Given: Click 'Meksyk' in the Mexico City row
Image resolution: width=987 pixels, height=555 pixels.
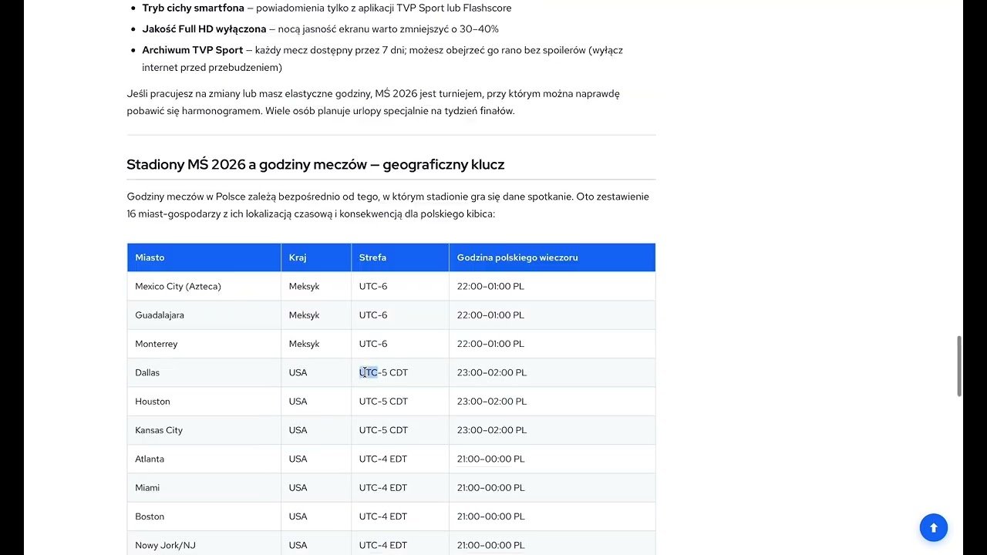Looking at the screenshot, I should coord(305,286).
